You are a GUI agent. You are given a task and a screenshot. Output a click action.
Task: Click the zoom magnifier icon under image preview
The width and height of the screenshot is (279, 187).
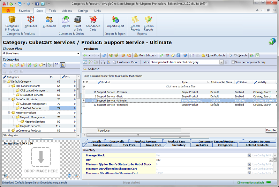76,176
